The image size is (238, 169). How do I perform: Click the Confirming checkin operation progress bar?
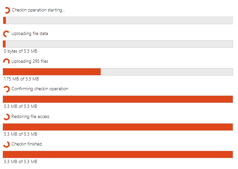pyautogui.click(x=118, y=99)
